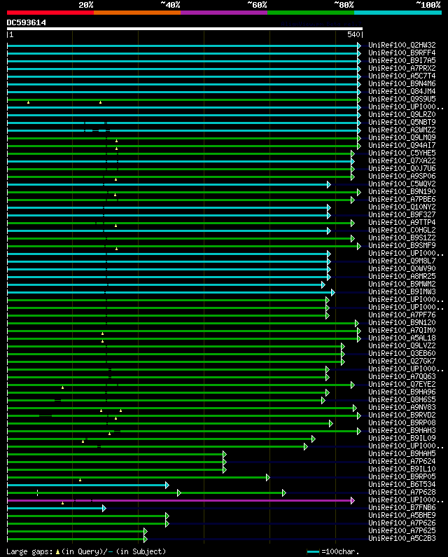448x557 pixels.
Task: Select the UniRef100_C5WQV2 label
Action: pos(402,184)
